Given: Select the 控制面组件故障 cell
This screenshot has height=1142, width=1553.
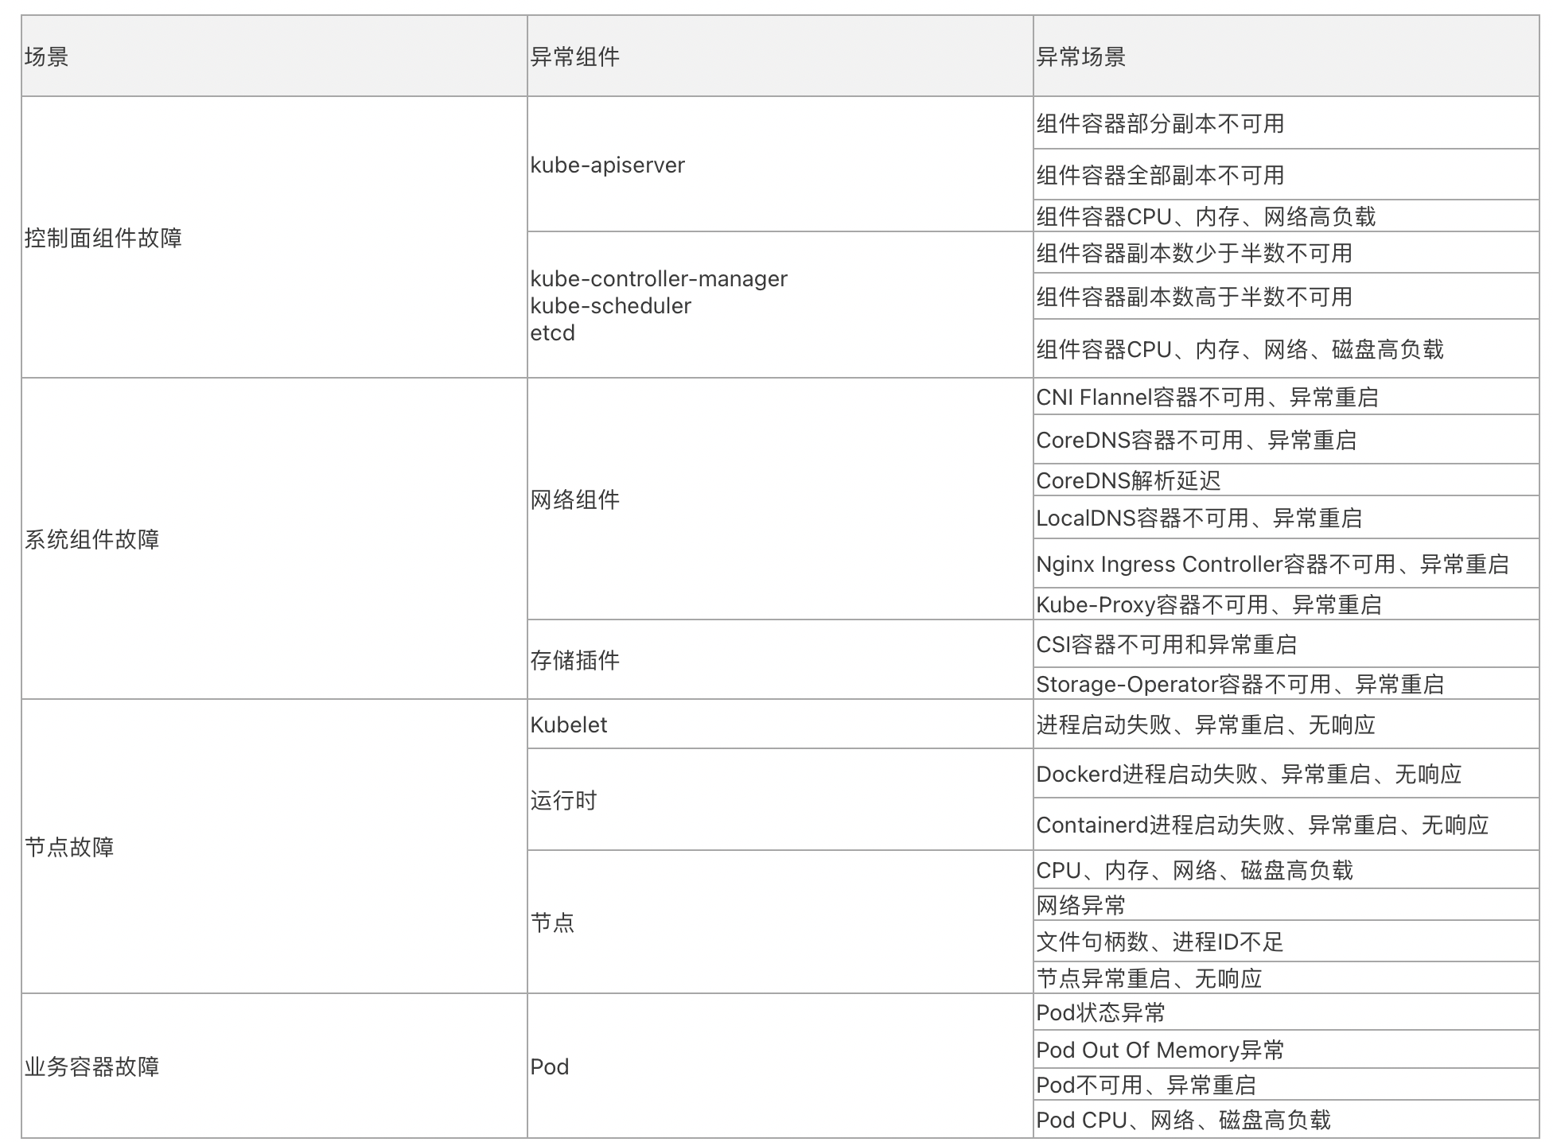Looking at the screenshot, I should point(103,238).
